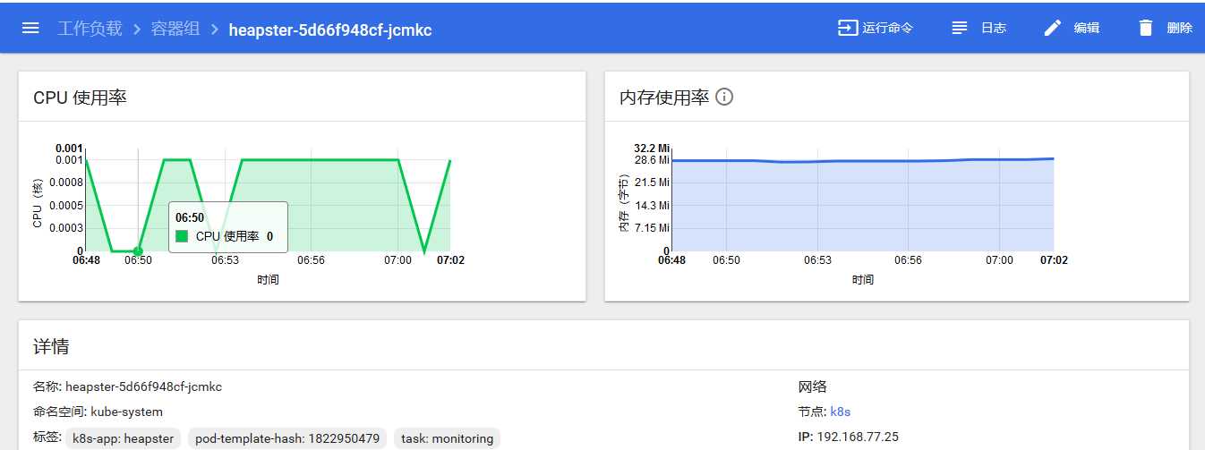Select the pod-template-hash: 1822950479 chip

coord(287,438)
